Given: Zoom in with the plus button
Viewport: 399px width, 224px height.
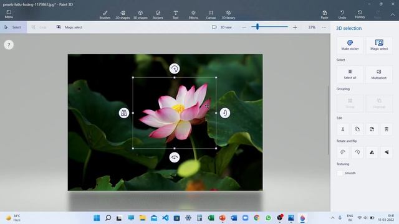Looking at the screenshot, I should coord(295,27).
